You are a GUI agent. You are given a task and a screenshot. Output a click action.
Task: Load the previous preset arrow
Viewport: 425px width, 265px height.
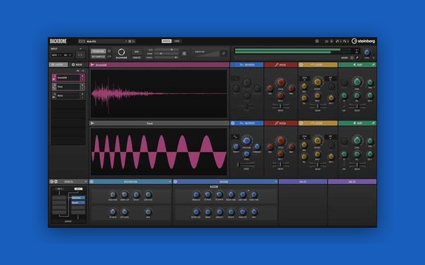pos(80,41)
